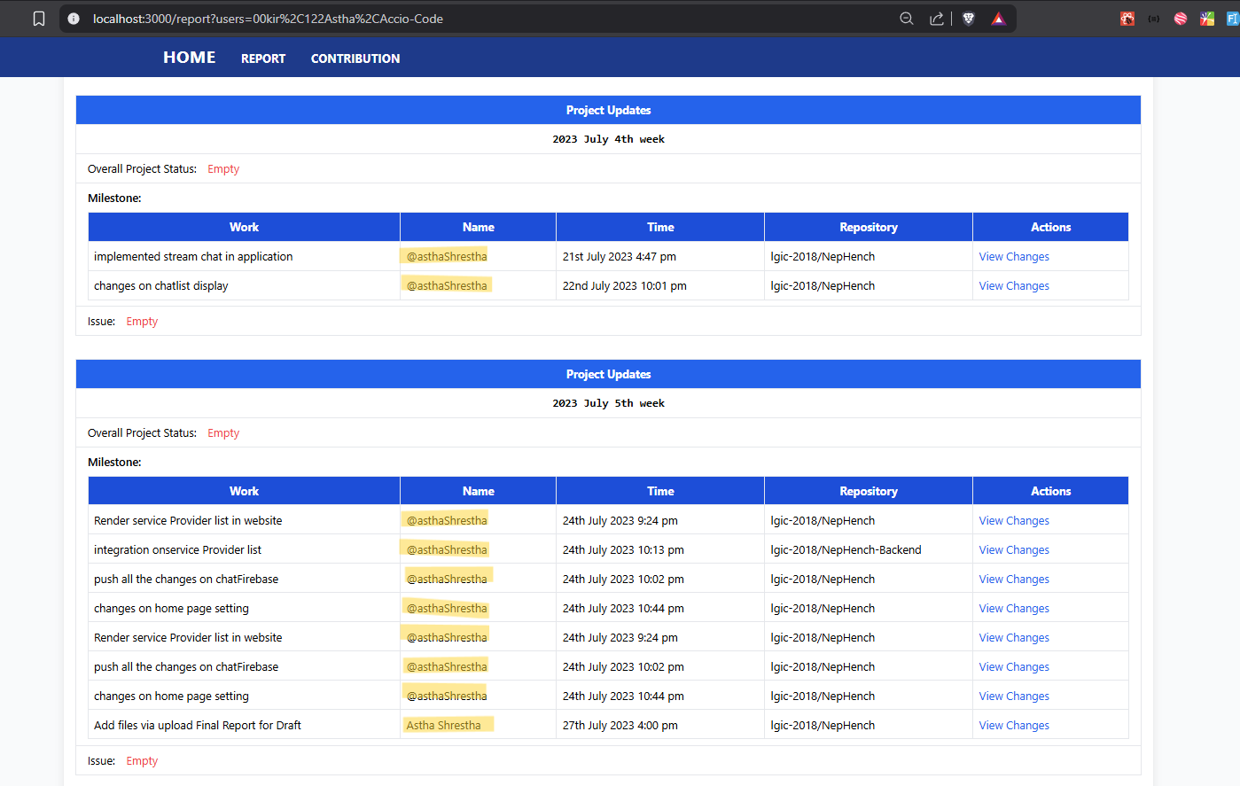Click the pink striped sphere extension icon

1181,19
